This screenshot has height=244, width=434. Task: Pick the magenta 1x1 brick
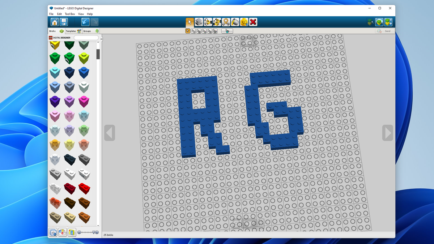(x=84, y=102)
